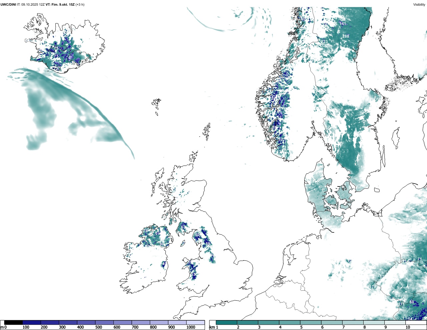Select the 500–600 m legend swatch
Viewport: 427px width, 330px height.
(104, 322)
